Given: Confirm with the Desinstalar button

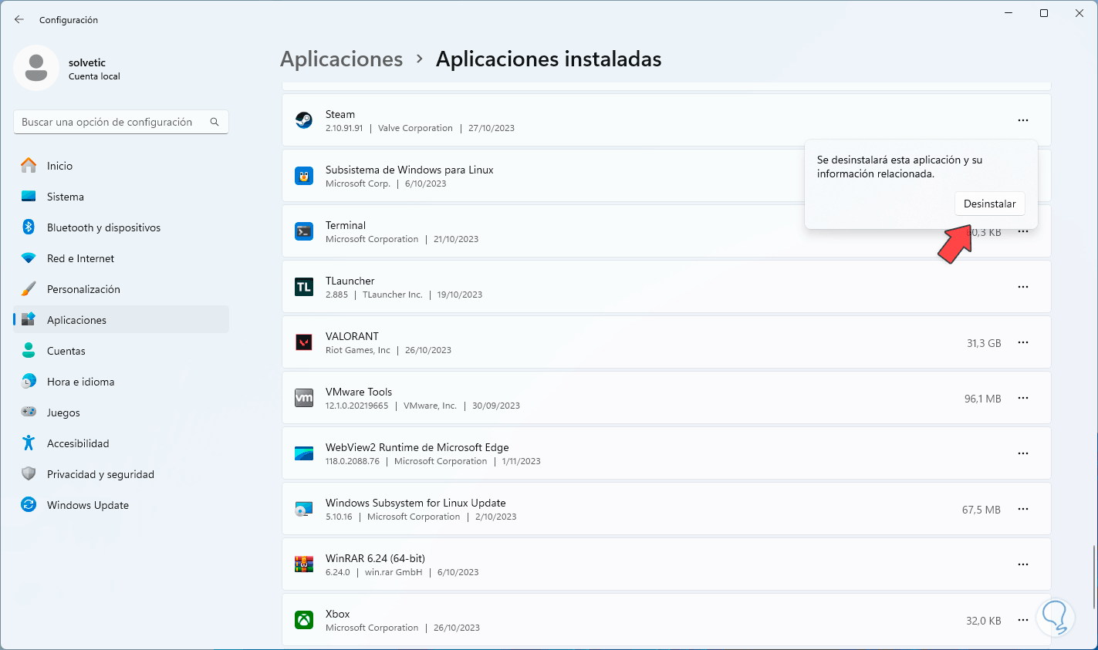Looking at the screenshot, I should [990, 204].
